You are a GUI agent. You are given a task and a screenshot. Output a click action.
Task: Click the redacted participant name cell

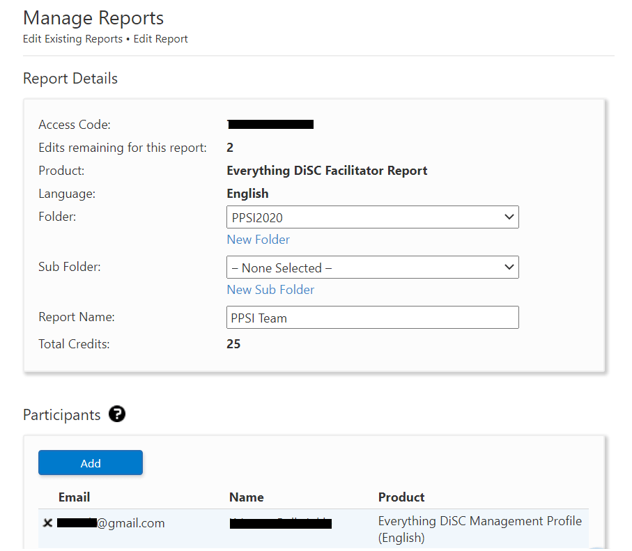point(281,524)
